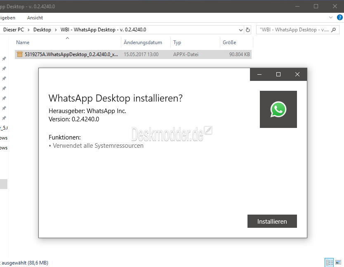
Task: Maximize the WhatsApp install dialog
Action: 278,74
